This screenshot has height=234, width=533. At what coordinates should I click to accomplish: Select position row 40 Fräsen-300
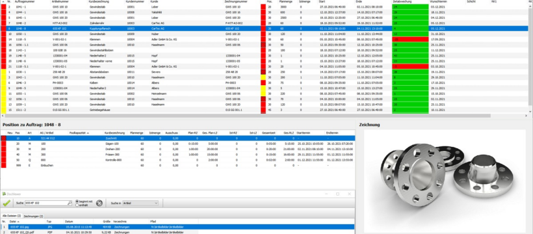(177, 155)
